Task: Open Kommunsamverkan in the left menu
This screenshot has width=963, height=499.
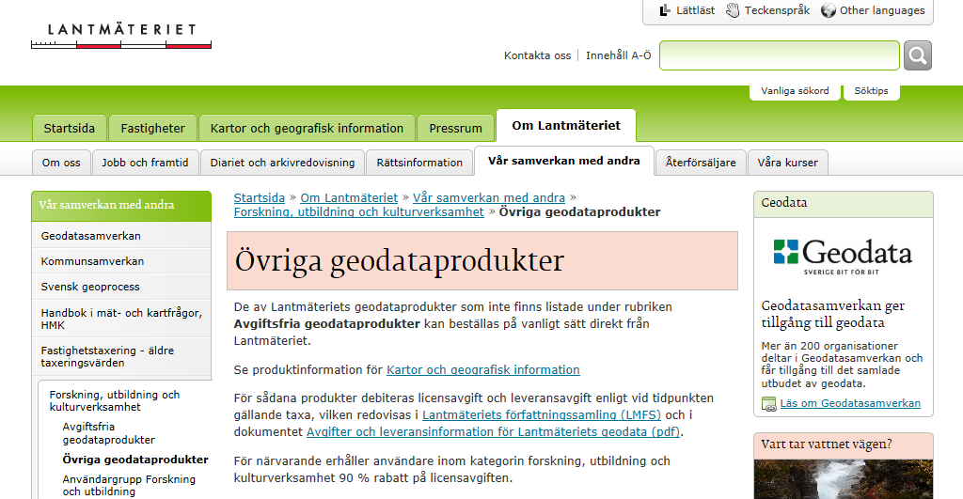Action: [x=121, y=261]
